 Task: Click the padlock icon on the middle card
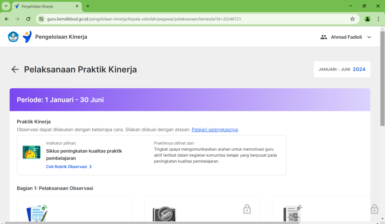[247, 209]
